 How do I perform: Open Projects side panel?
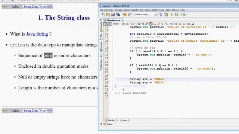pyautogui.click(x=101, y=27)
